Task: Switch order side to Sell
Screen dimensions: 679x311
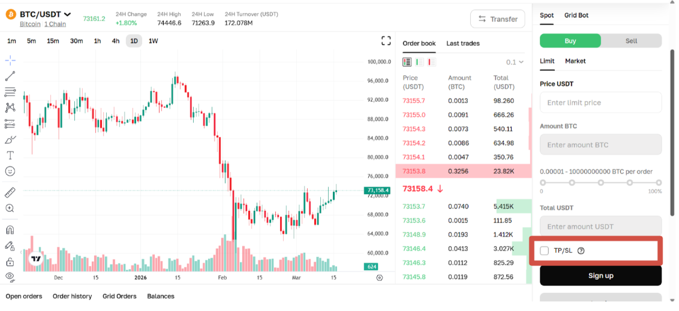Action: [631, 41]
